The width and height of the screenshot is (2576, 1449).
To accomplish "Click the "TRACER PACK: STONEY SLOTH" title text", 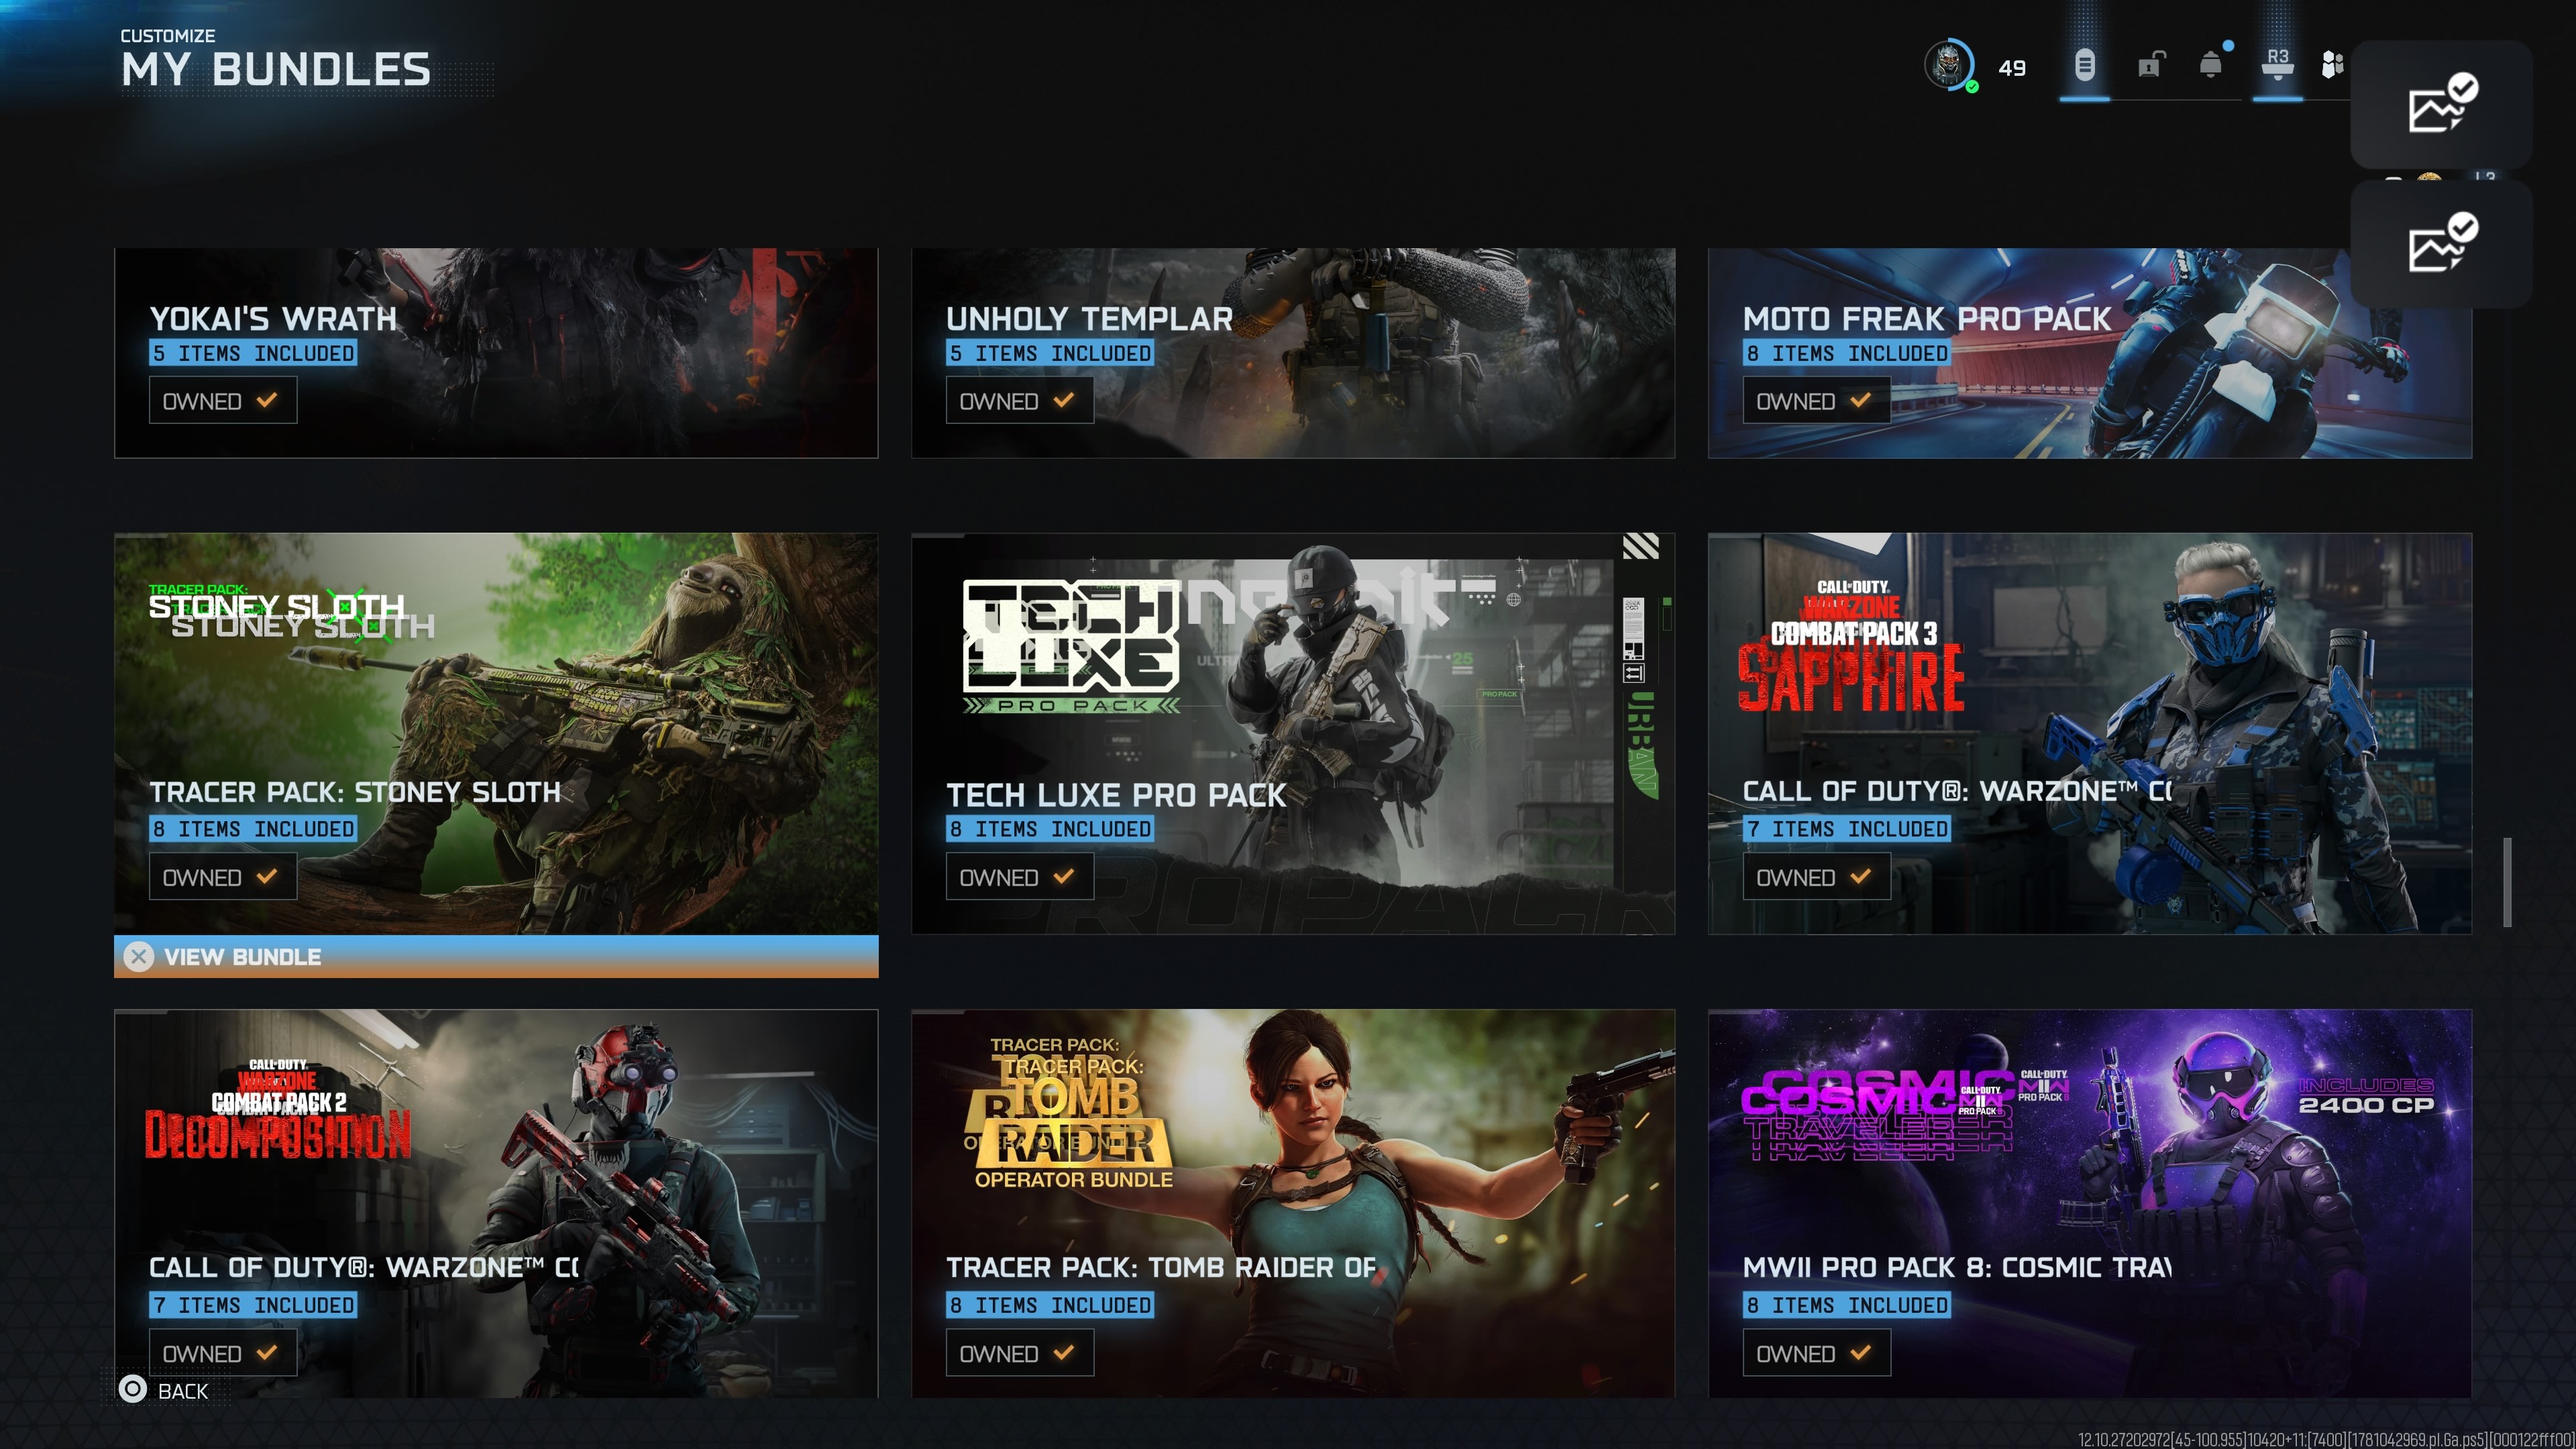I will click(x=355, y=792).
